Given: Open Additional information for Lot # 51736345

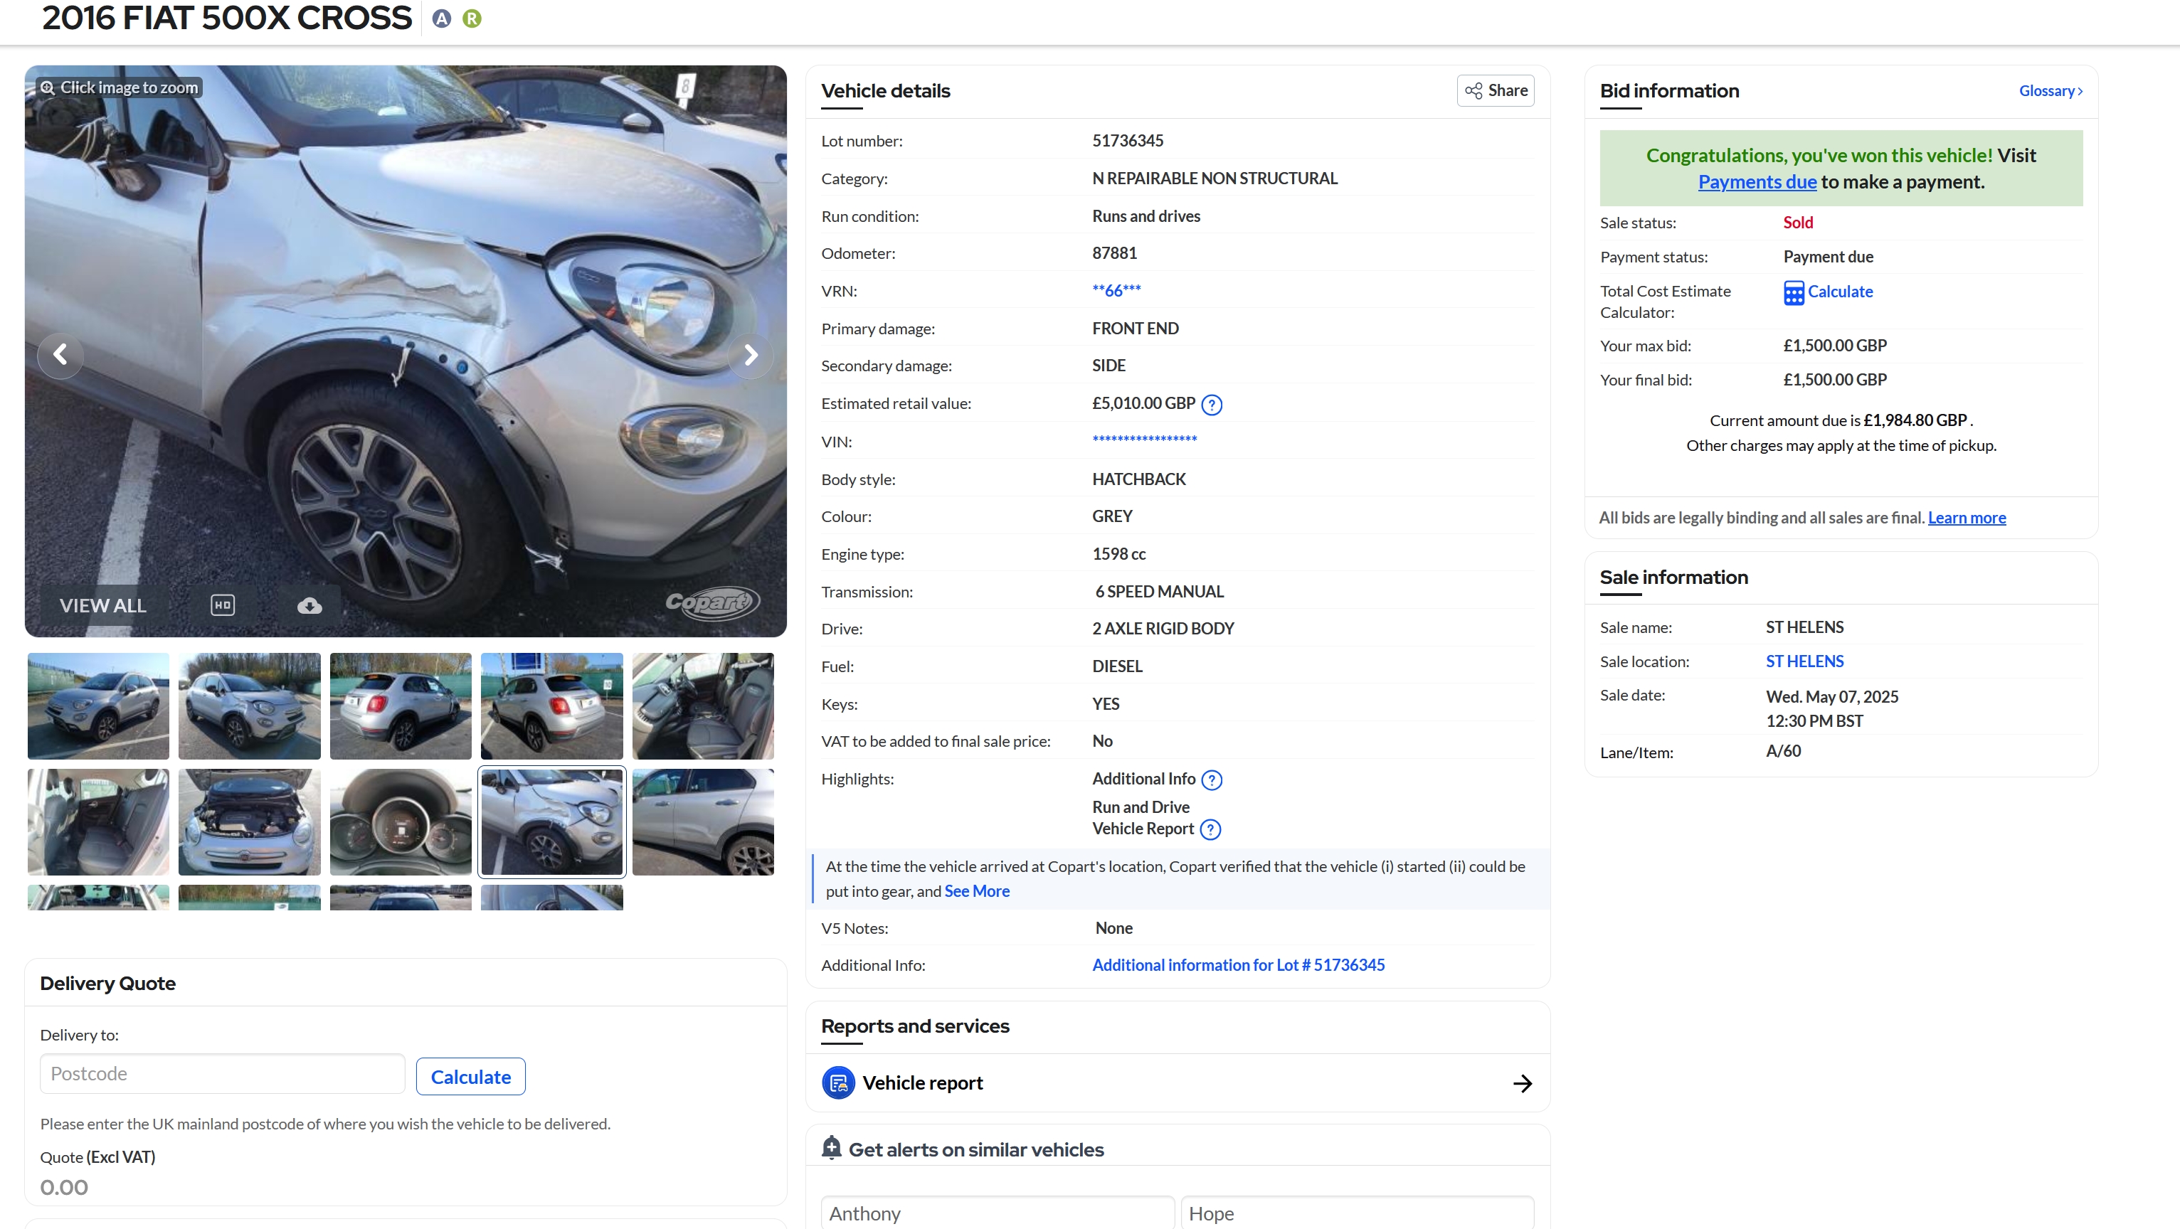Looking at the screenshot, I should pos(1238,965).
